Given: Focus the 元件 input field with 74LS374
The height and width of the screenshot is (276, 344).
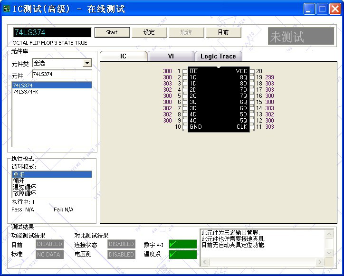Looking at the screenshot, I should tap(62, 74).
